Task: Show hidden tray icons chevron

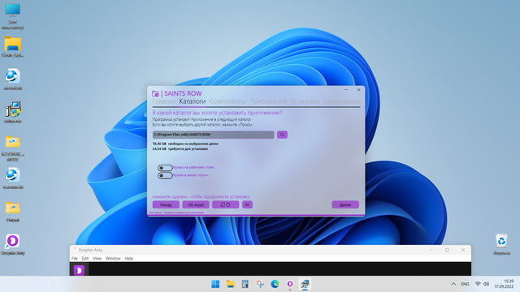Action: click(453, 284)
